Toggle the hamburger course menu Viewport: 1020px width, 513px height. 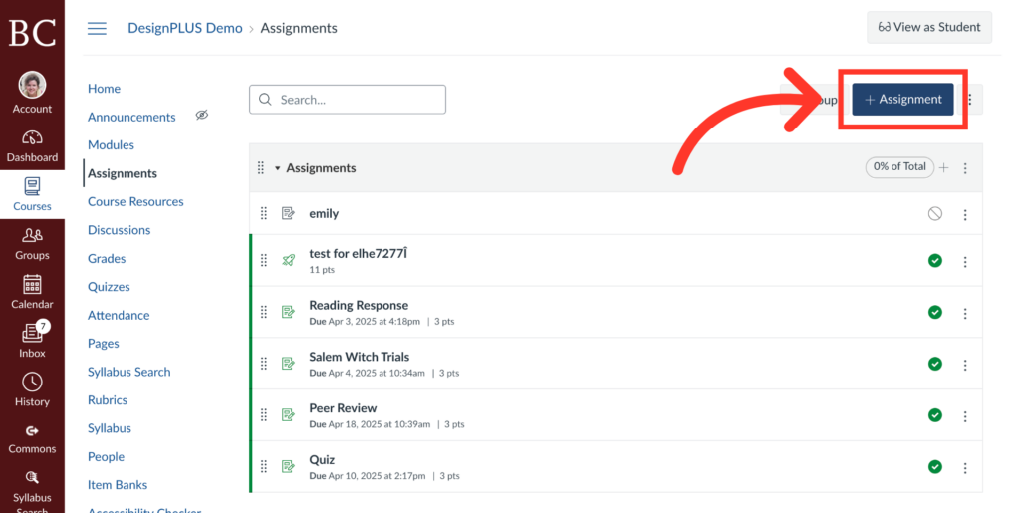point(97,28)
